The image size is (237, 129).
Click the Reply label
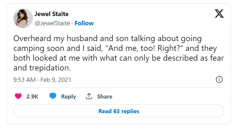click(69, 97)
